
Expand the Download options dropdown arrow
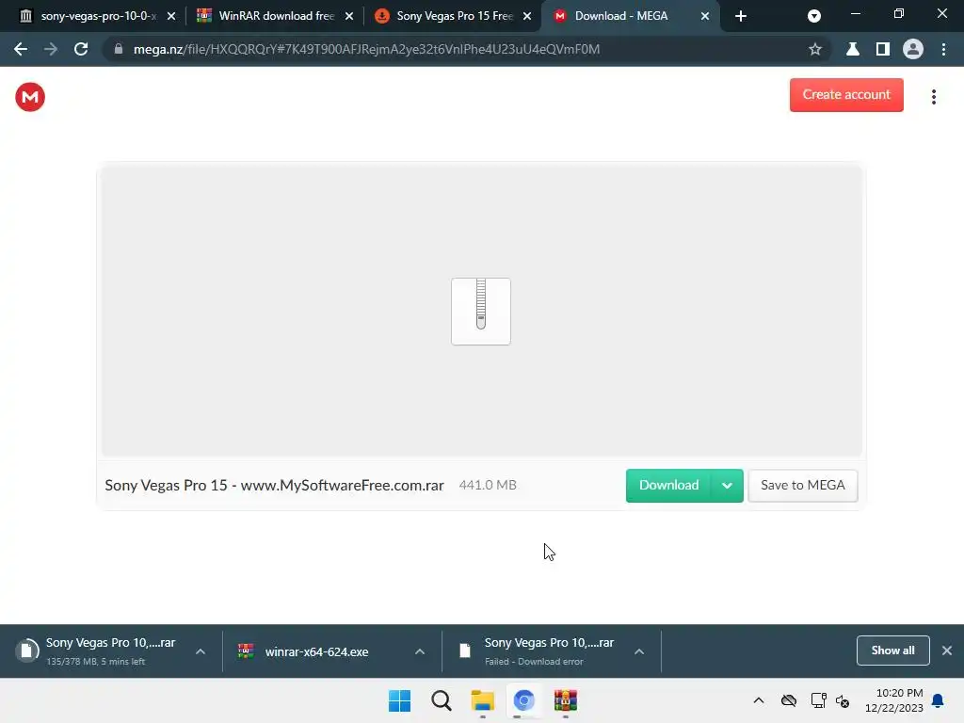727,486
